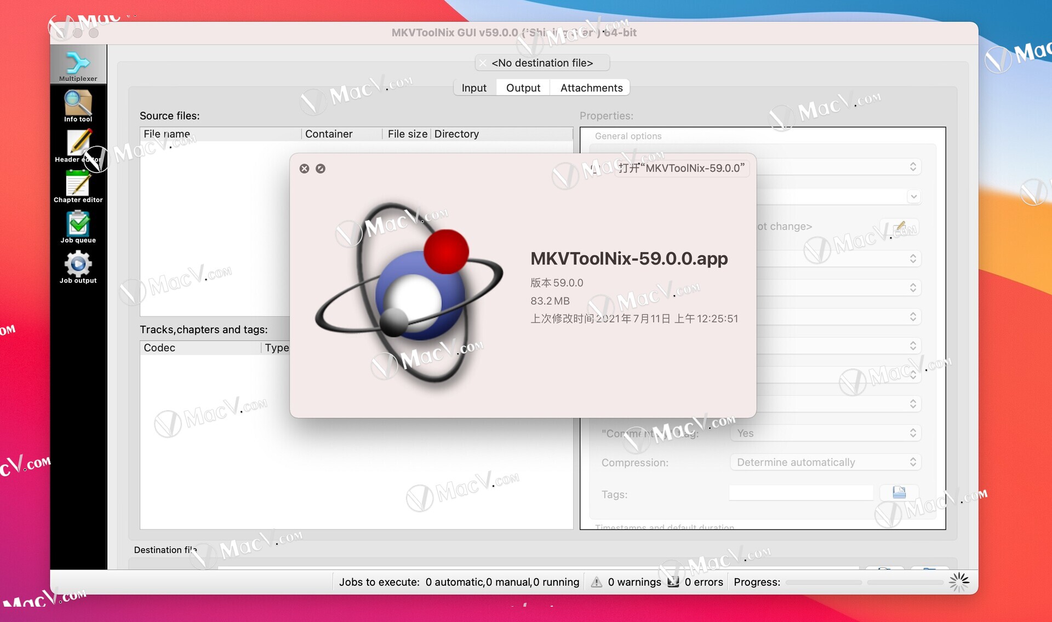Click the MKVToolNix atom app icon
The width and height of the screenshot is (1052, 622).
(x=410, y=292)
